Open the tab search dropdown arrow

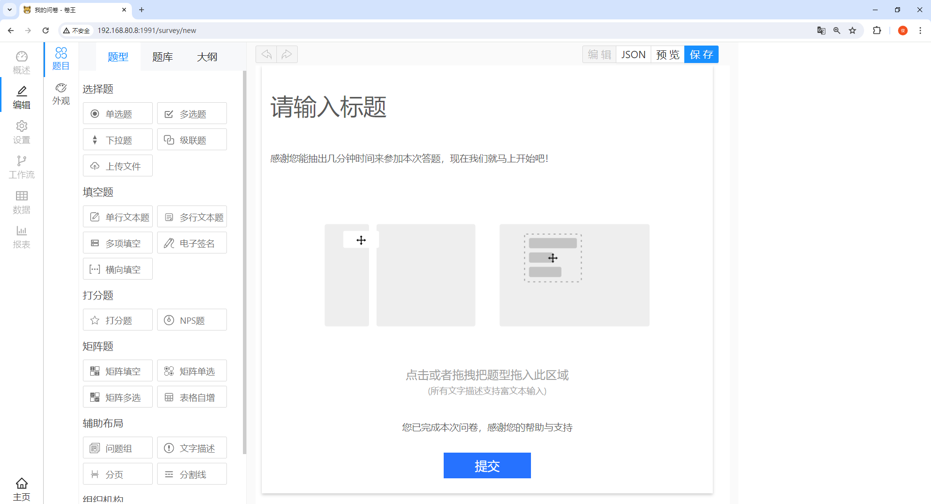click(10, 10)
